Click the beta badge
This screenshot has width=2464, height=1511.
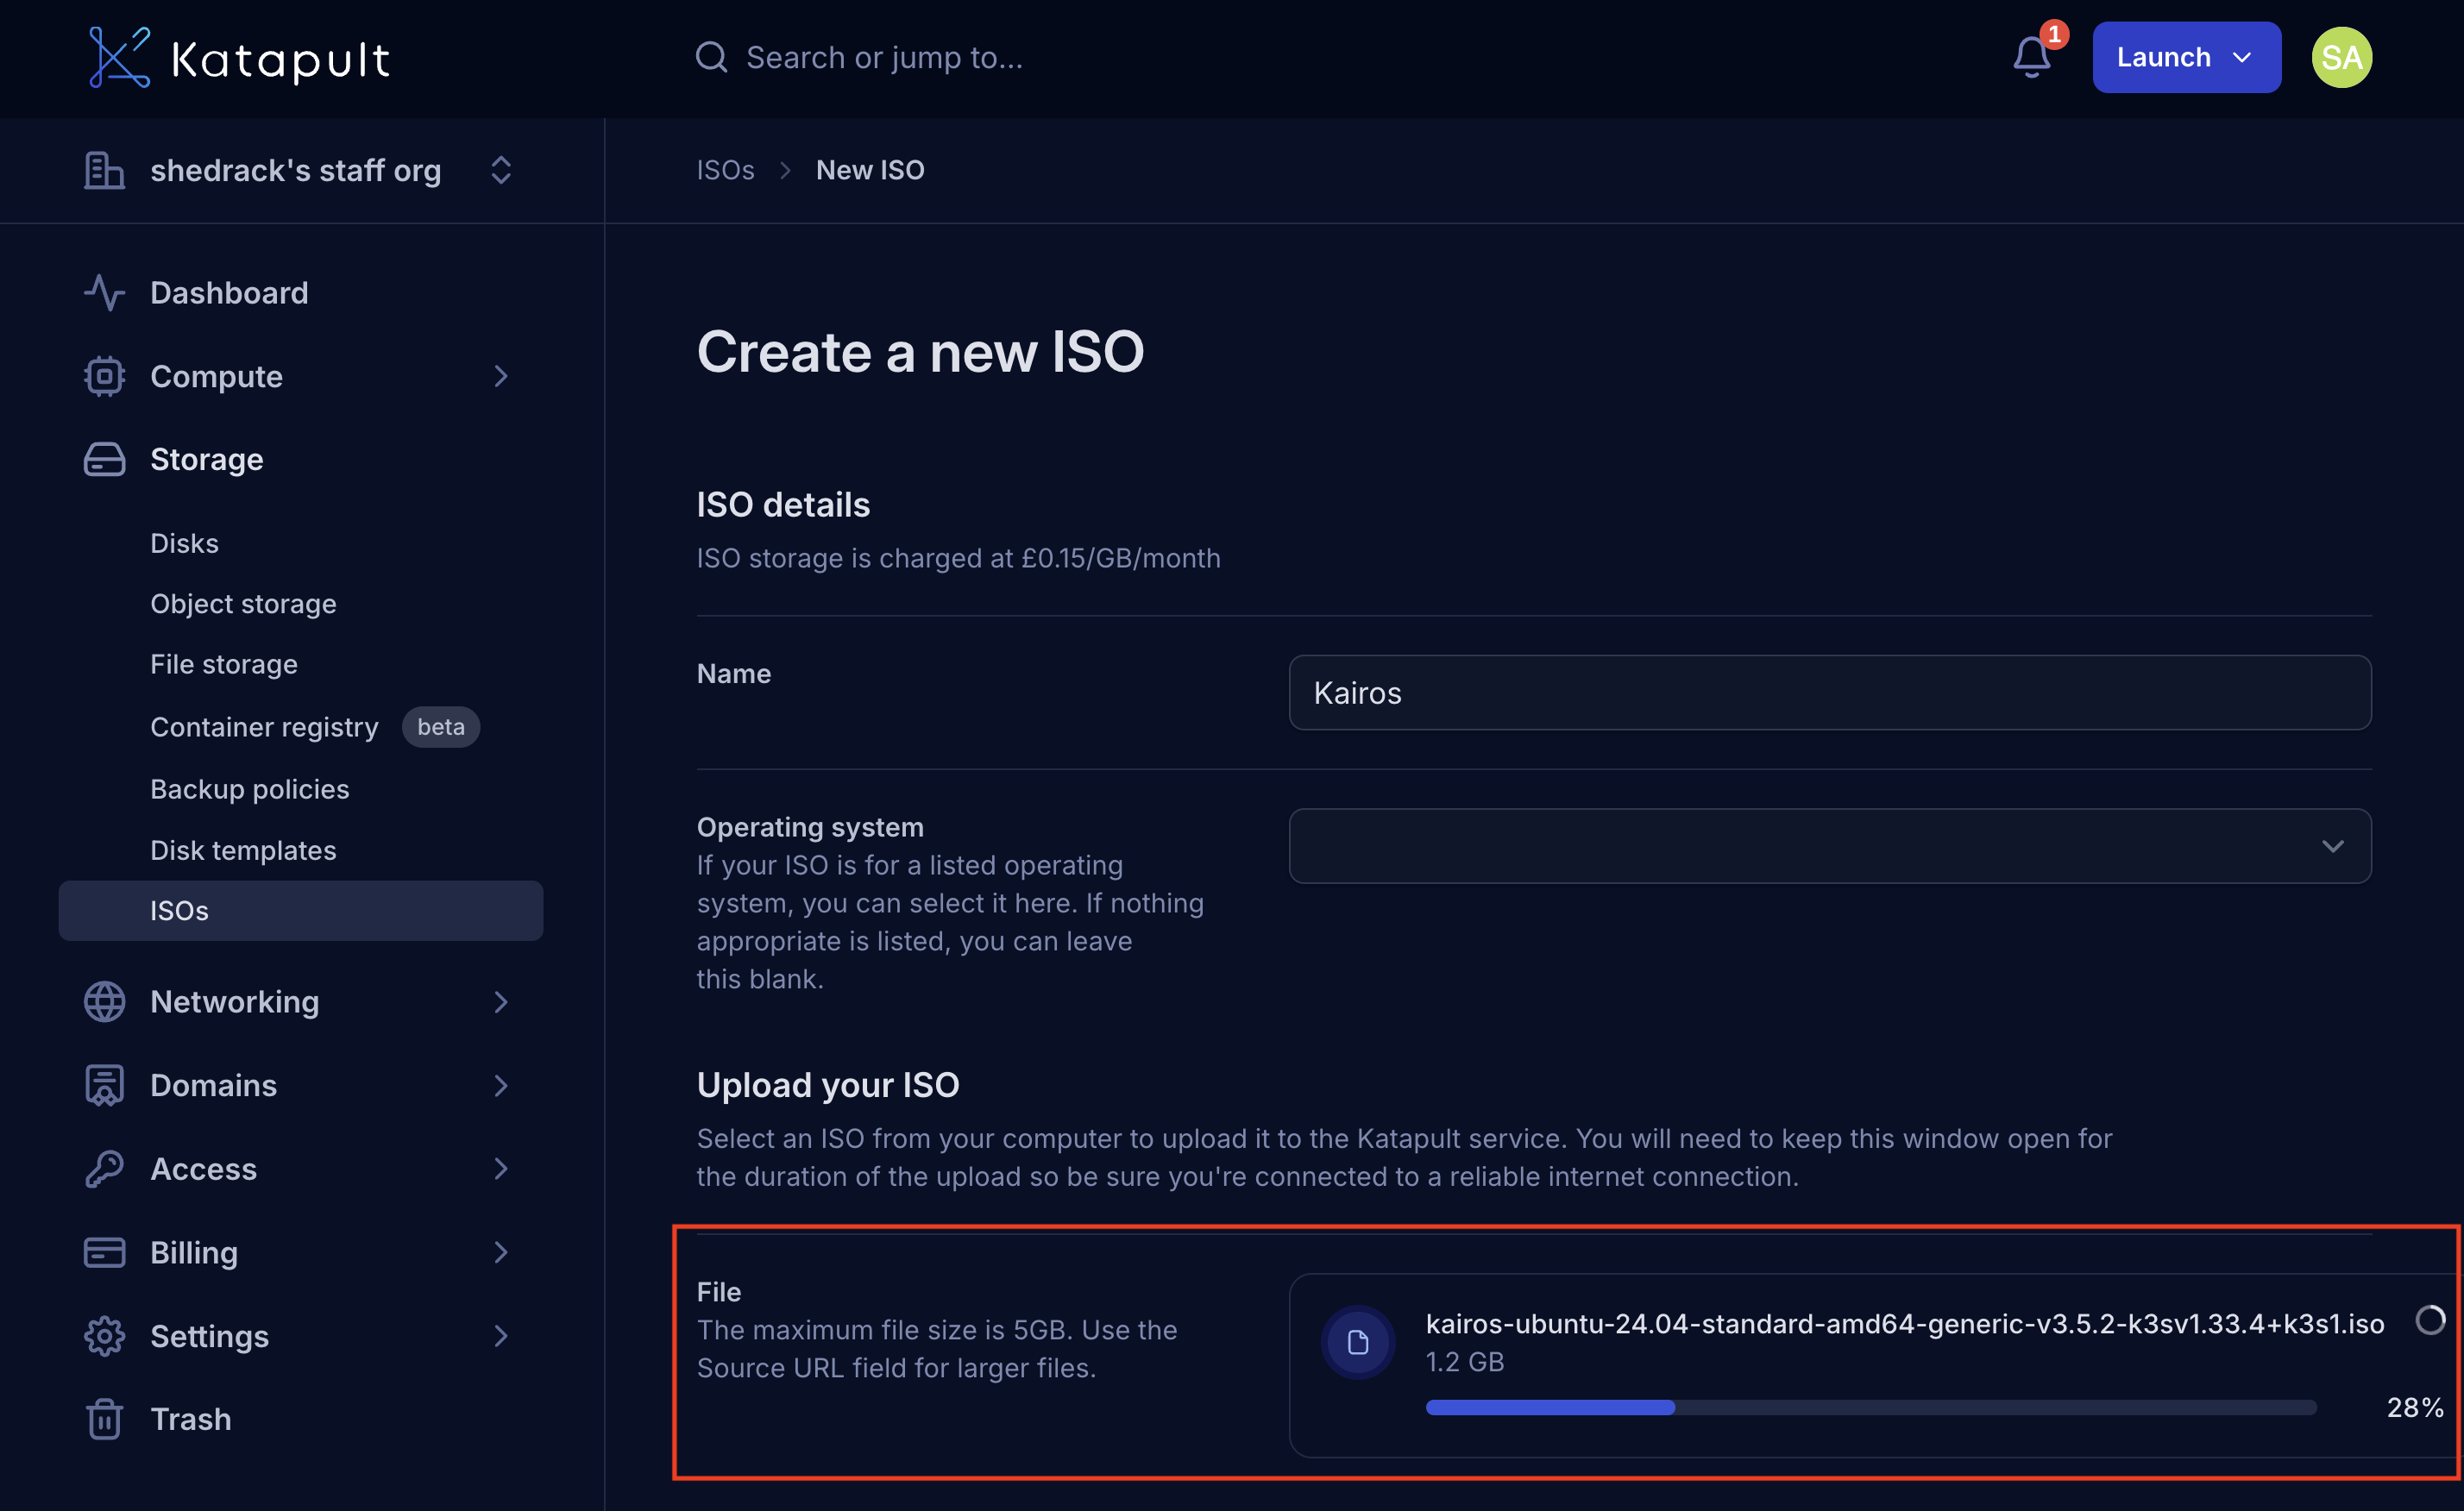[x=441, y=726]
